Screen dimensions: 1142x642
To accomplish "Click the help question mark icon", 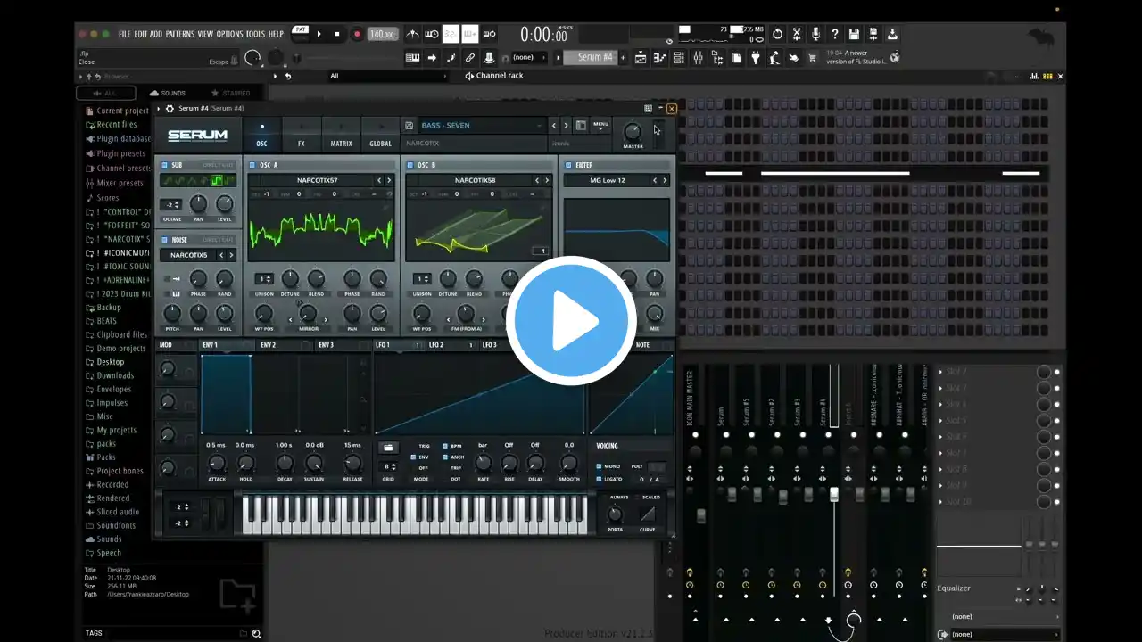I will (x=834, y=34).
